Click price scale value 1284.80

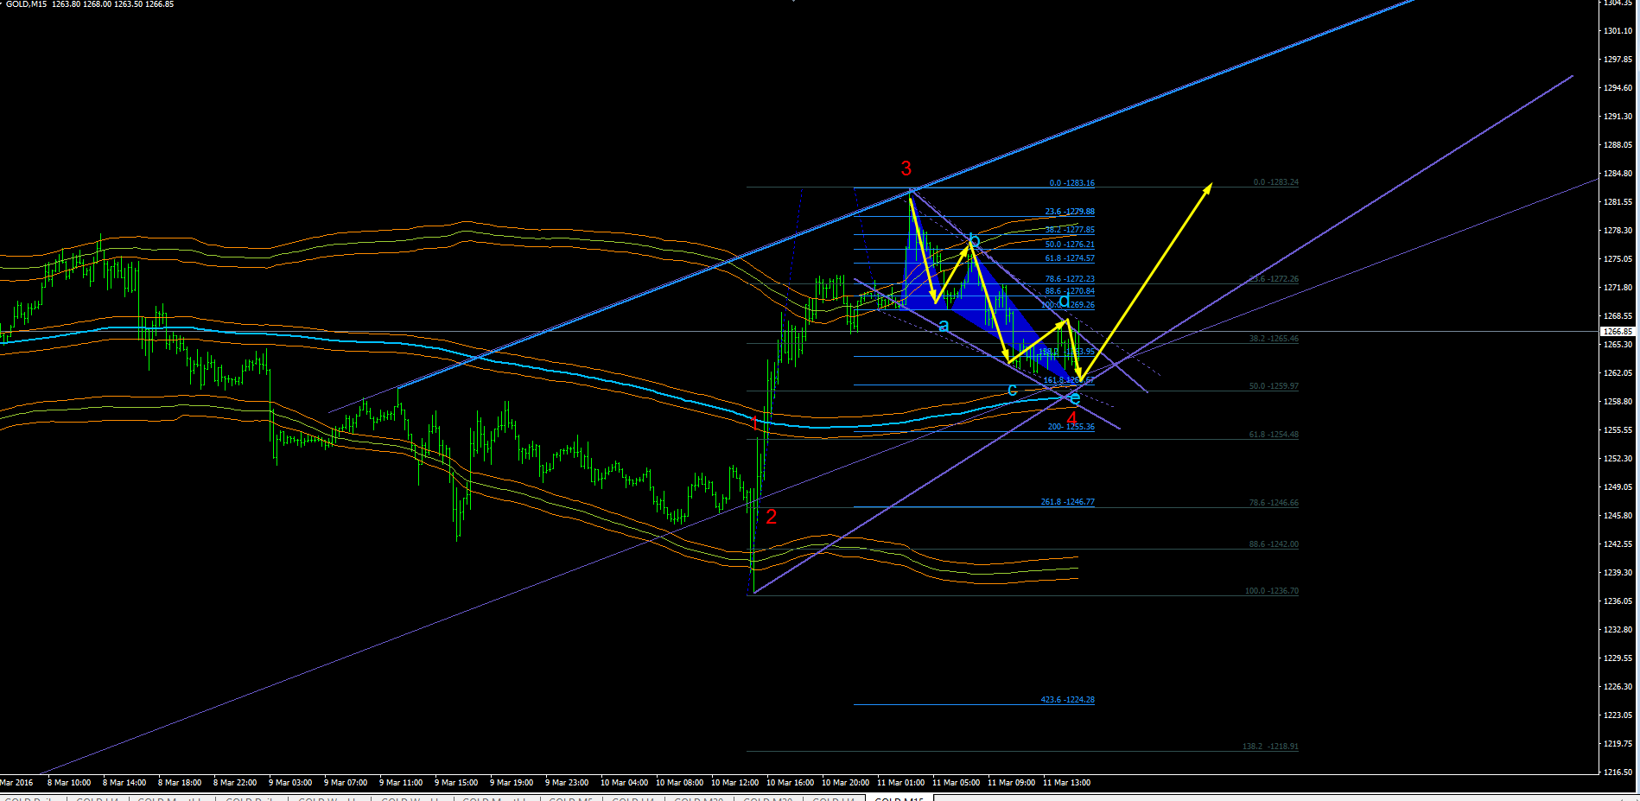click(1618, 174)
